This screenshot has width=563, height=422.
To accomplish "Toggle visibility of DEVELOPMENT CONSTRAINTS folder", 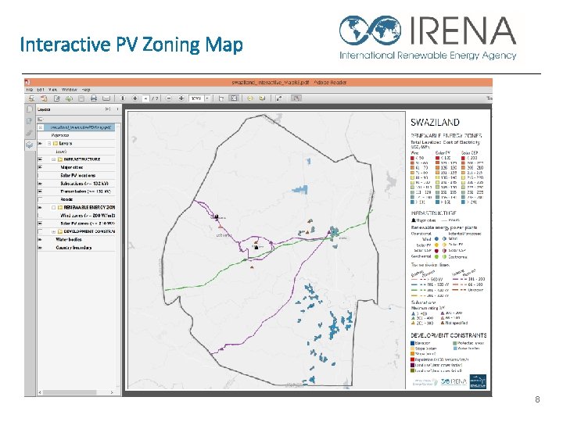I will pos(40,231).
